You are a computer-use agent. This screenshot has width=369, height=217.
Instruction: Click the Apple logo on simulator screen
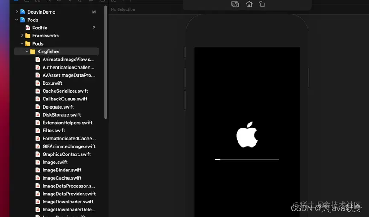click(x=247, y=134)
